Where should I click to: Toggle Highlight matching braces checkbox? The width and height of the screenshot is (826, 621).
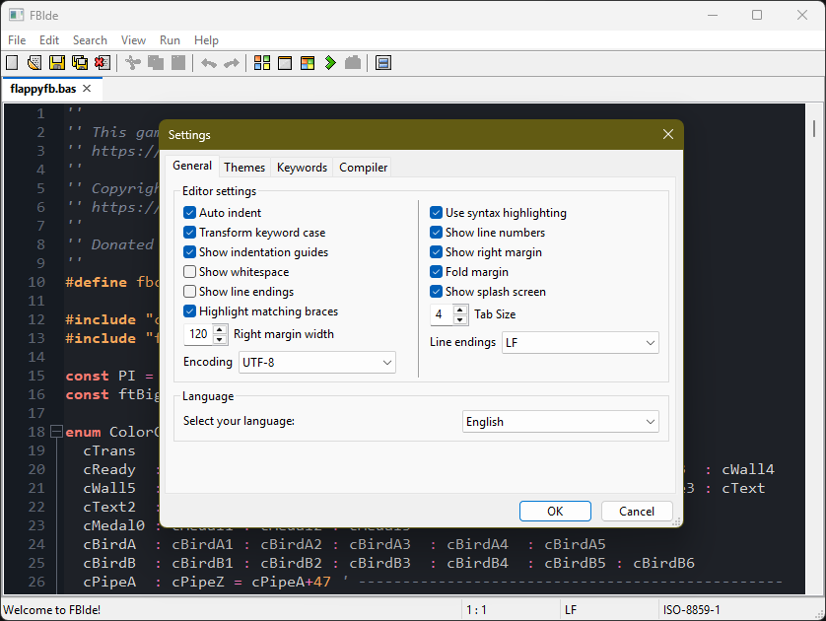[x=189, y=311]
